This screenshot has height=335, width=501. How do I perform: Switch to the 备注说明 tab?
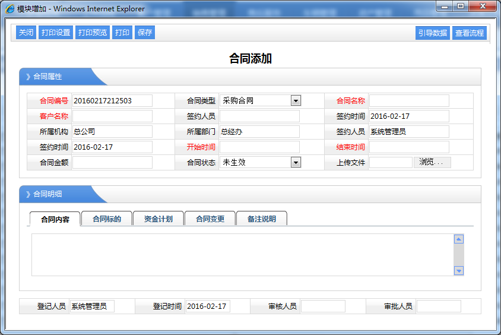262,219
